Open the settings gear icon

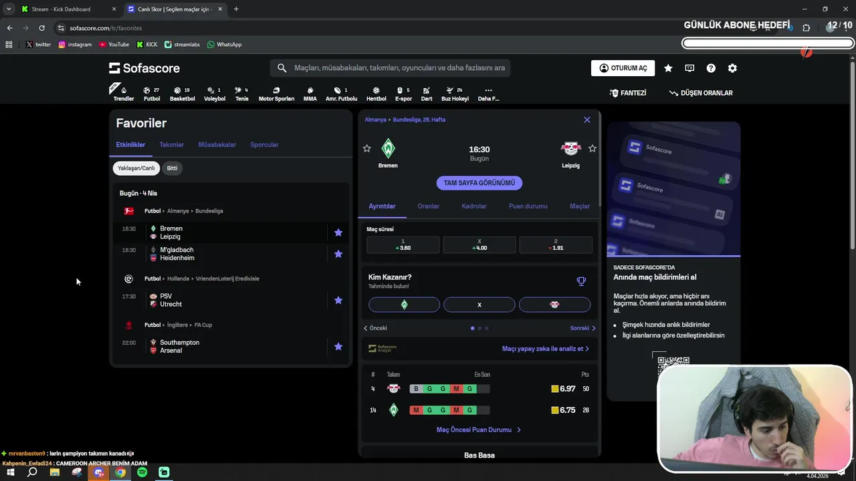pos(732,68)
